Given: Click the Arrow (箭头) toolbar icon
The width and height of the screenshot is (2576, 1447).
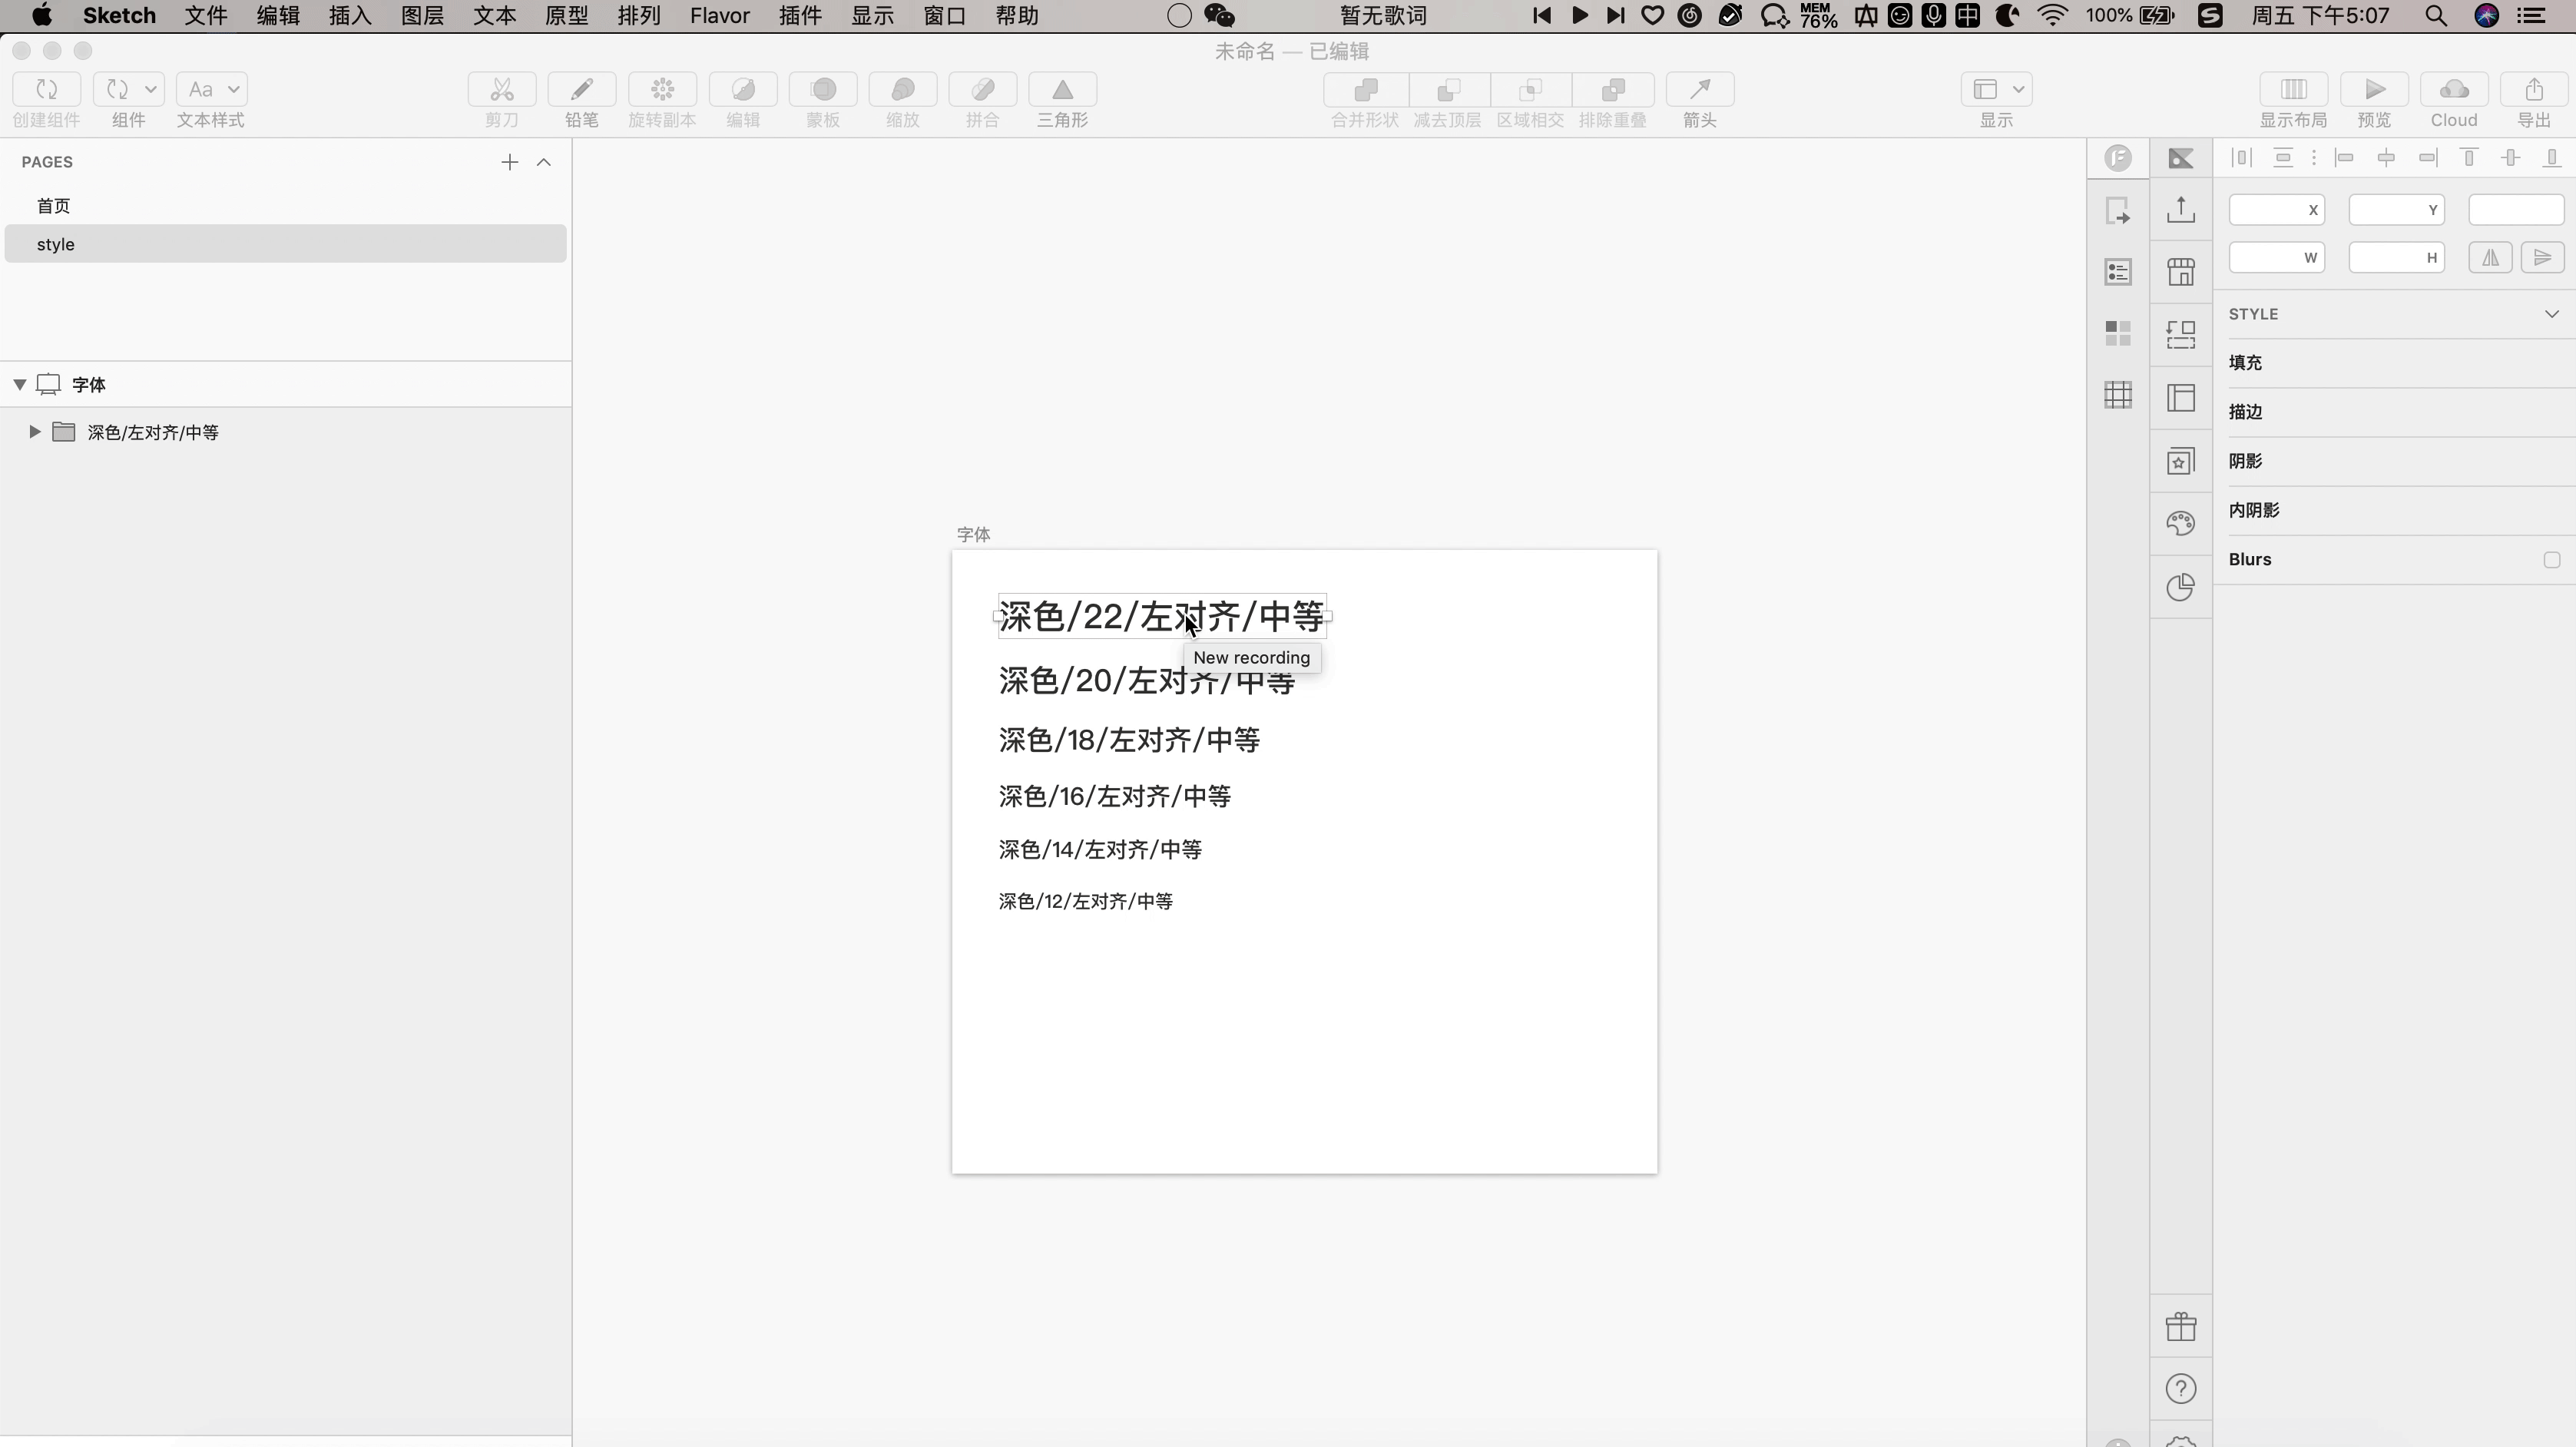Looking at the screenshot, I should tap(1699, 90).
